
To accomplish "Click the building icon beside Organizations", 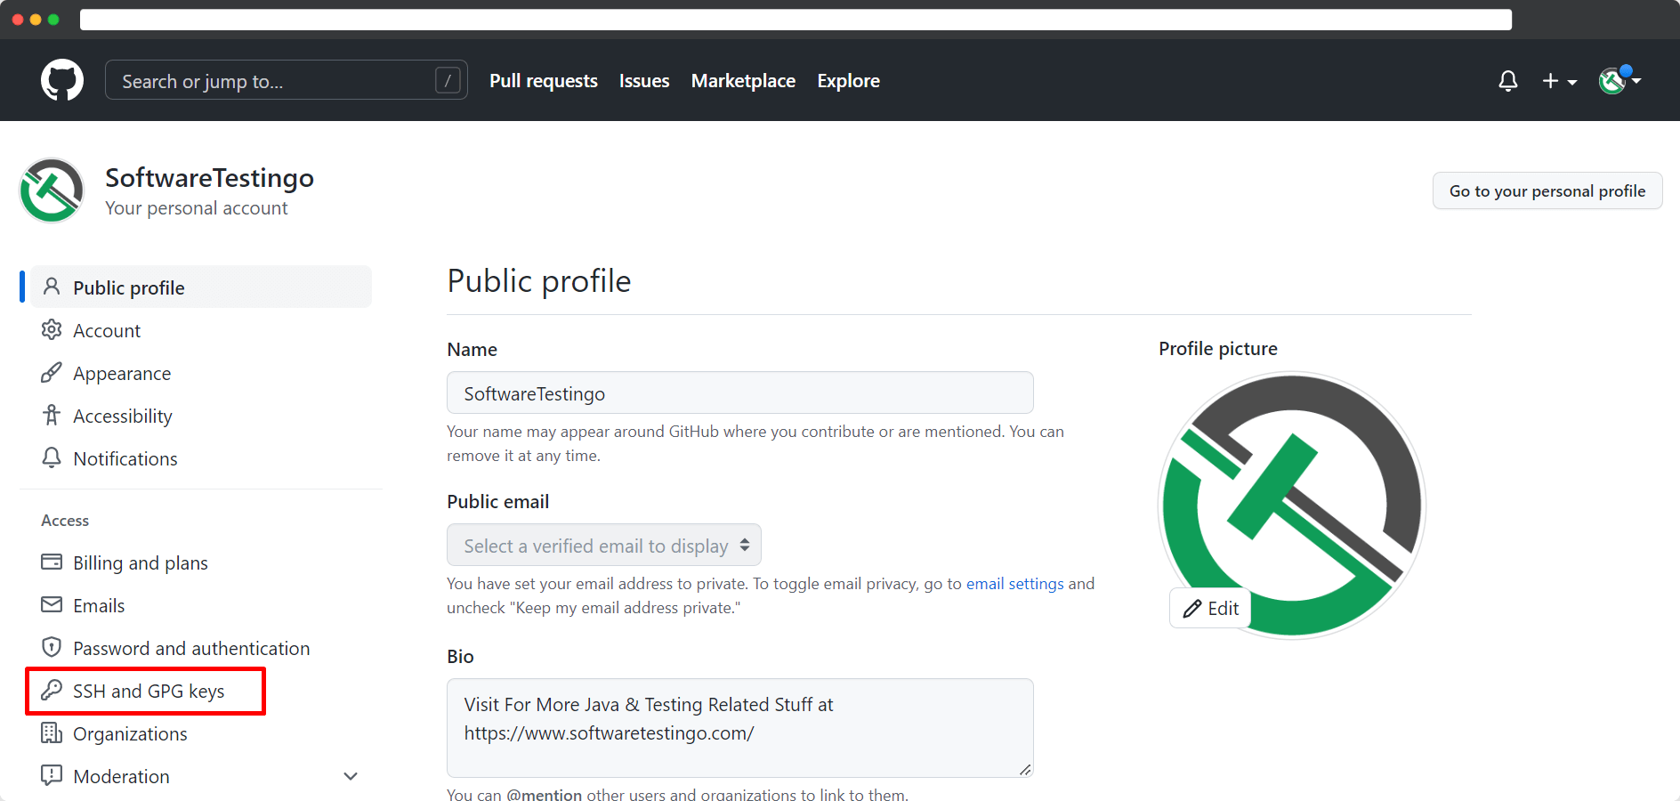I will coord(52,732).
